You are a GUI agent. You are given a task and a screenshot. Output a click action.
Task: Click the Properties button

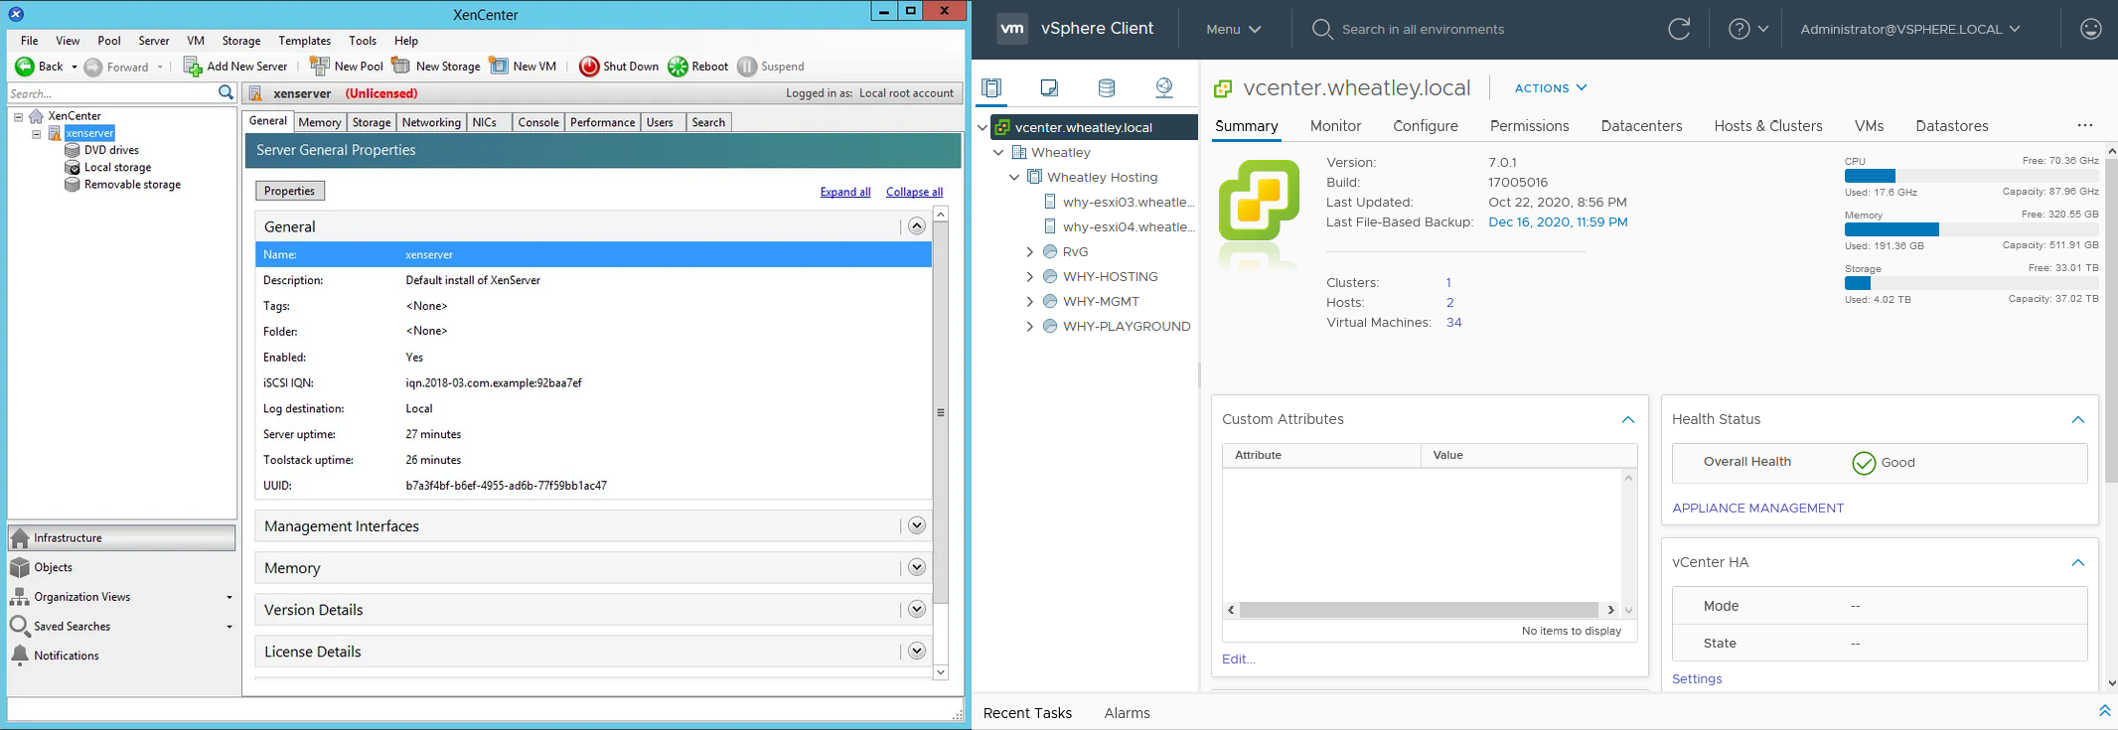[290, 191]
